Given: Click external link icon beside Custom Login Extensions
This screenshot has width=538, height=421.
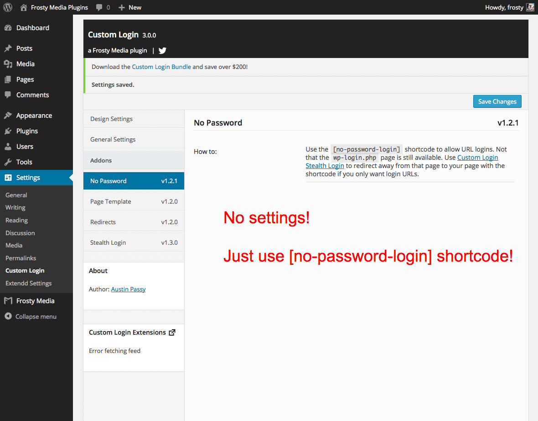Looking at the screenshot, I should coord(172,332).
